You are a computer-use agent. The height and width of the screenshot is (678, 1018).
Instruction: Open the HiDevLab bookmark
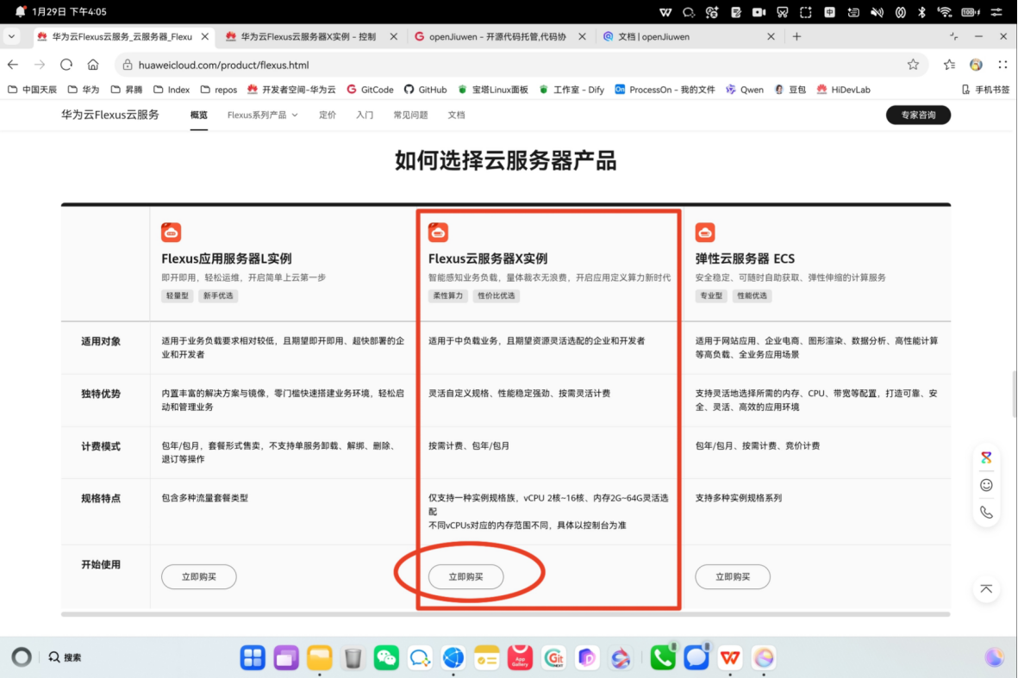[x=843, y=90]
